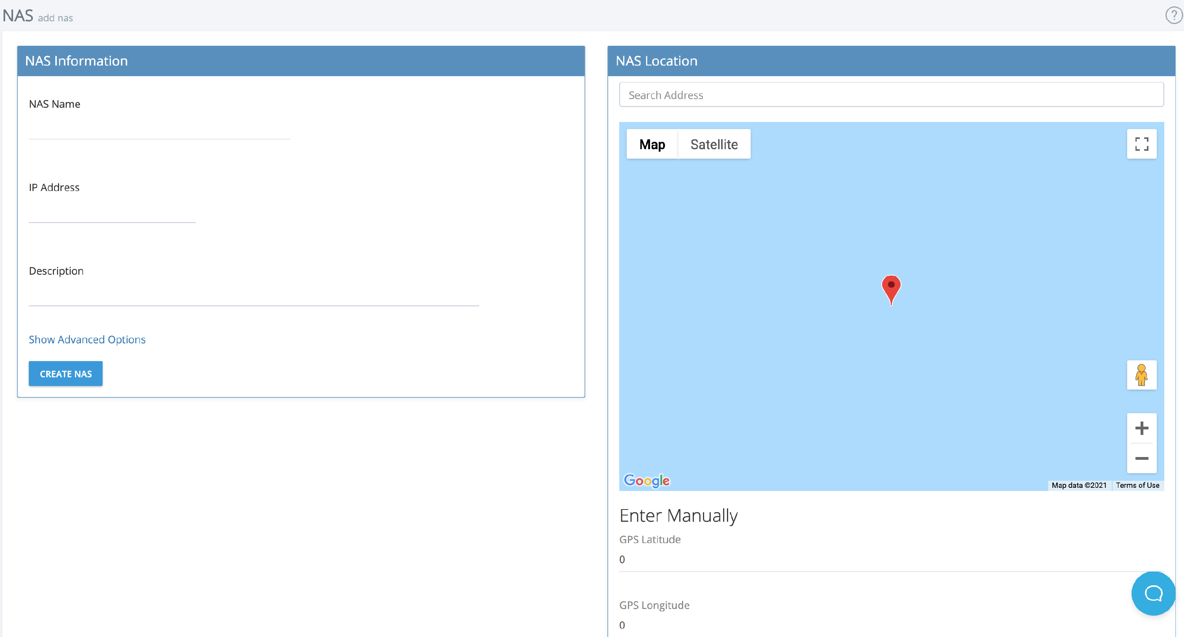Switch to Satellite map view
This screenshot has width=1184, height=637.
coord(714,144)
